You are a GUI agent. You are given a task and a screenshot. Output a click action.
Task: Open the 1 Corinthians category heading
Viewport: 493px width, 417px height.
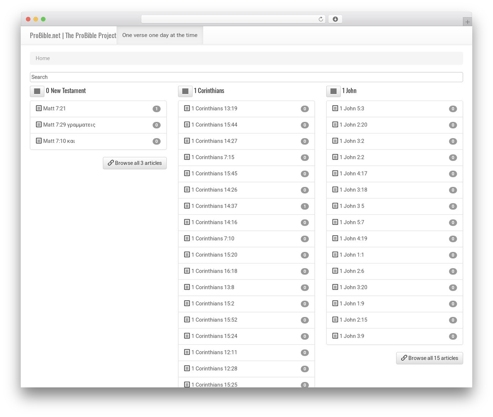click(209, 91)
